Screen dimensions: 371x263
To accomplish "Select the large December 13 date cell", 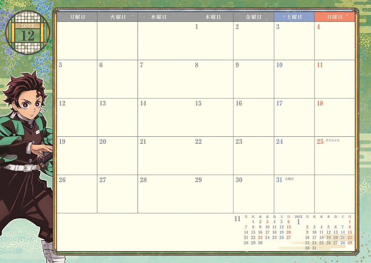I will pyautogui.click(x=118, y=117).
